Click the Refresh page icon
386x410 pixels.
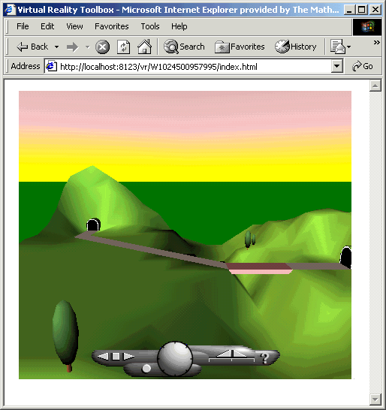click(123, 47)
